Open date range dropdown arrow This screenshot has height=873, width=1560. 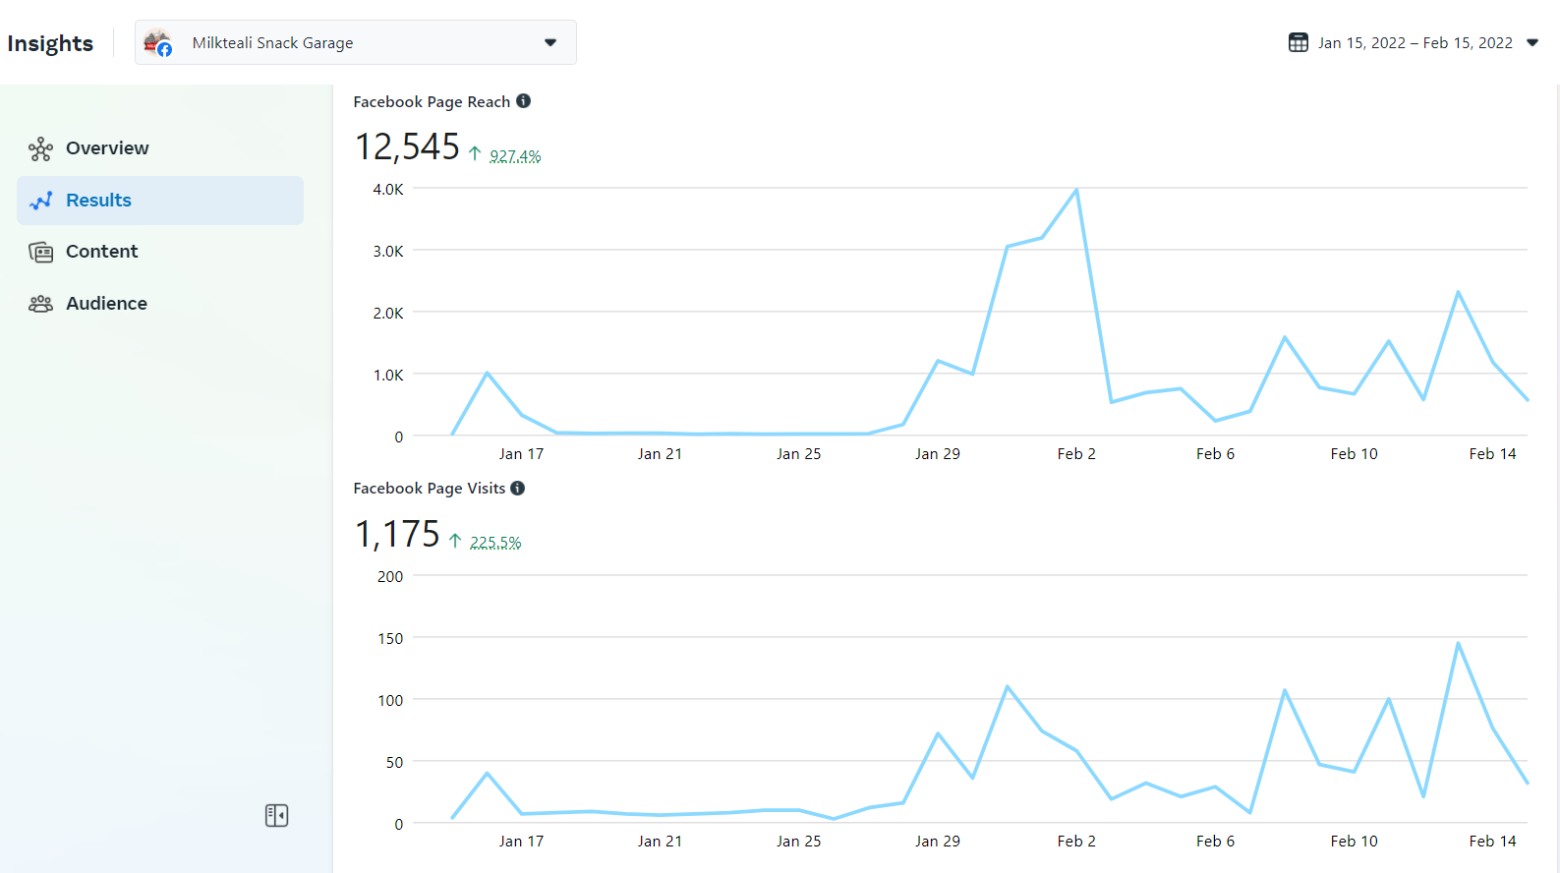[x=1532, y=42]
